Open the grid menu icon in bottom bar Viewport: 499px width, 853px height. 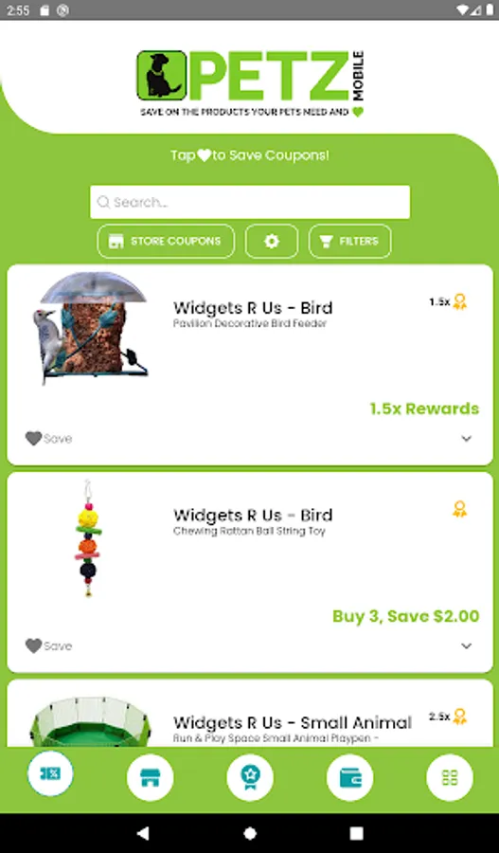[450, 777]
